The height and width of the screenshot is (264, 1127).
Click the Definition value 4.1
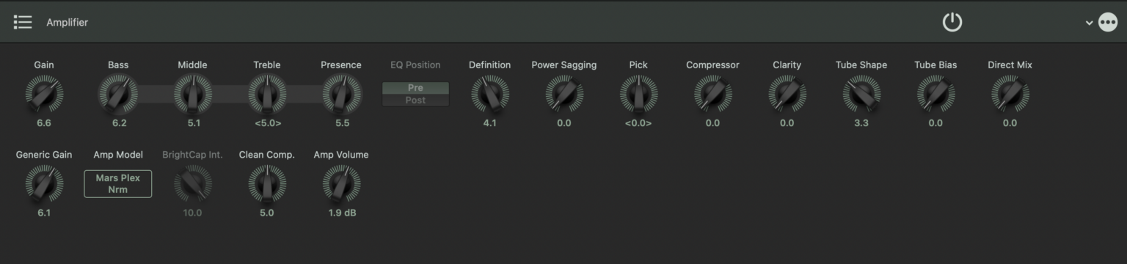tap(489, 123)
